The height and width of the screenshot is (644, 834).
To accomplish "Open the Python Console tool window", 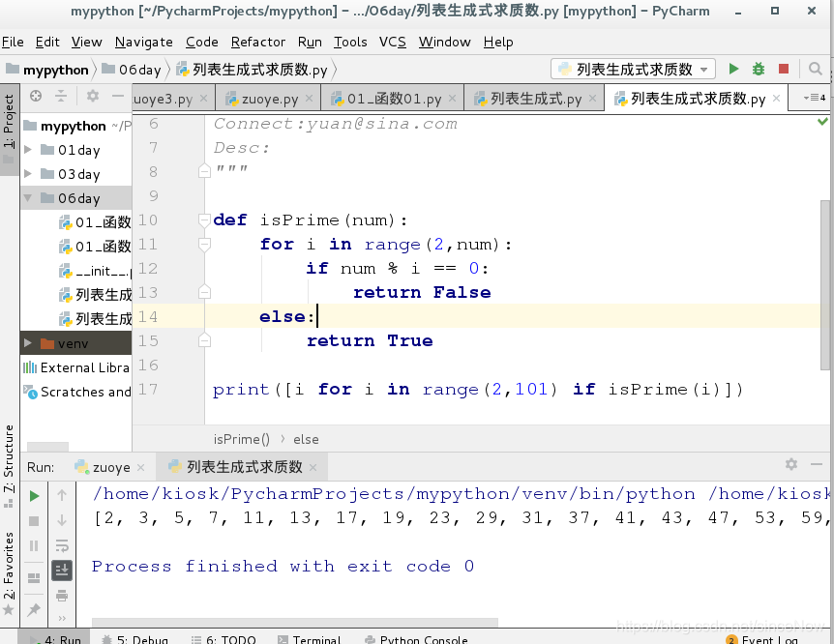I will 415,639.
